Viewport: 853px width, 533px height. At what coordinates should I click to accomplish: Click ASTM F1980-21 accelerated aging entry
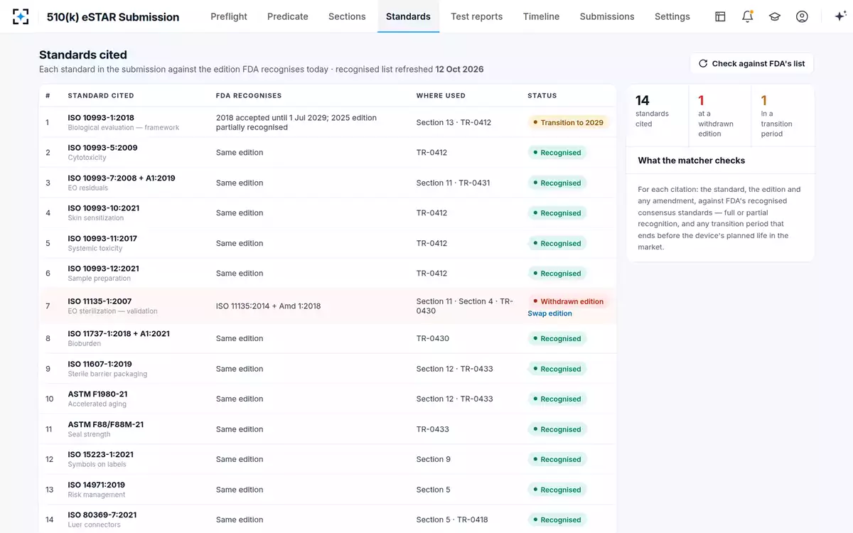point(97,394)
